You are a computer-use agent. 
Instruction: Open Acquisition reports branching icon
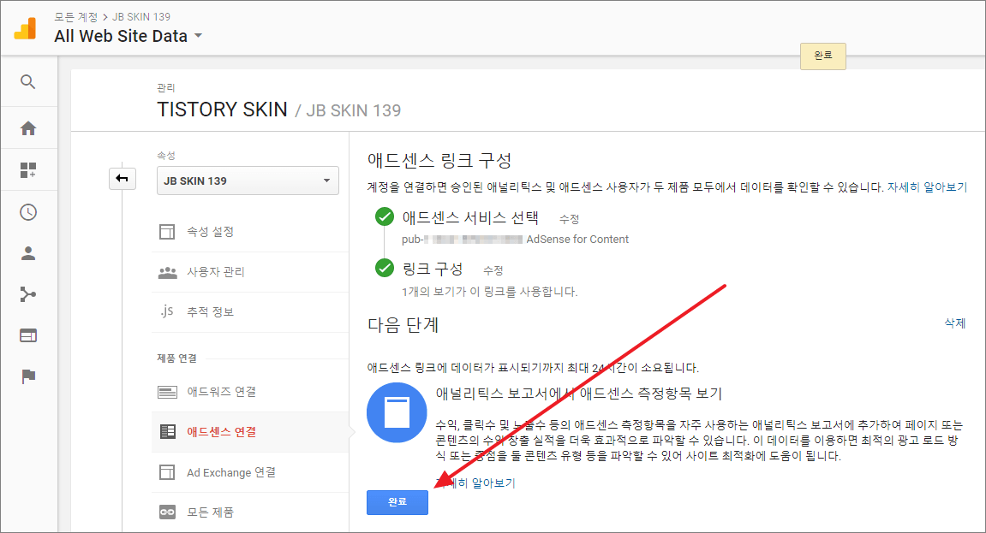pos(28,294)
